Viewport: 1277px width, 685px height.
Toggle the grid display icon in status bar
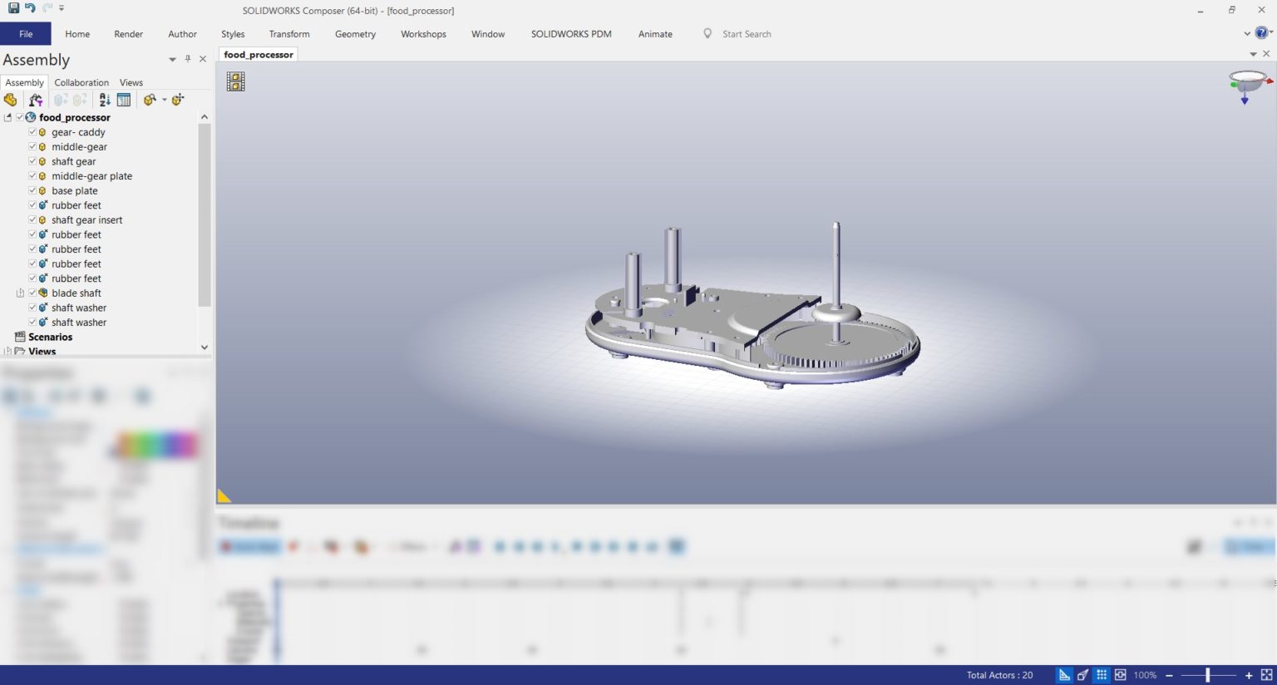point(1102,675)
